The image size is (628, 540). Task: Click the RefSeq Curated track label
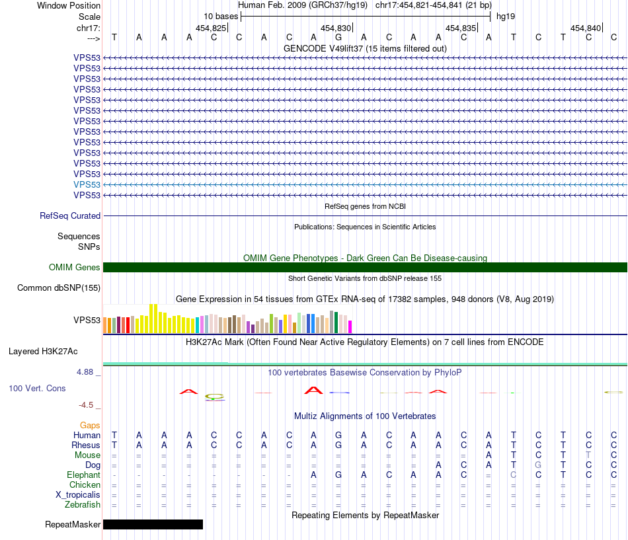[x=69, y=216]
